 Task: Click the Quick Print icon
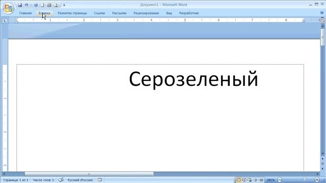49,5
